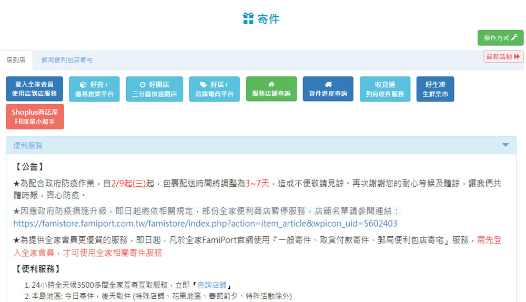Image resolution: width=526 pixels, height=302 pixels.
Task: Click red text 3~7天
Action: click(257, 183)
